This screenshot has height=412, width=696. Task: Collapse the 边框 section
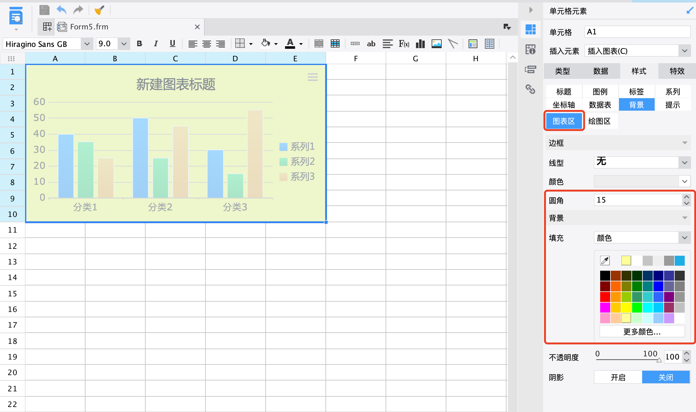[x=685, y=143]
